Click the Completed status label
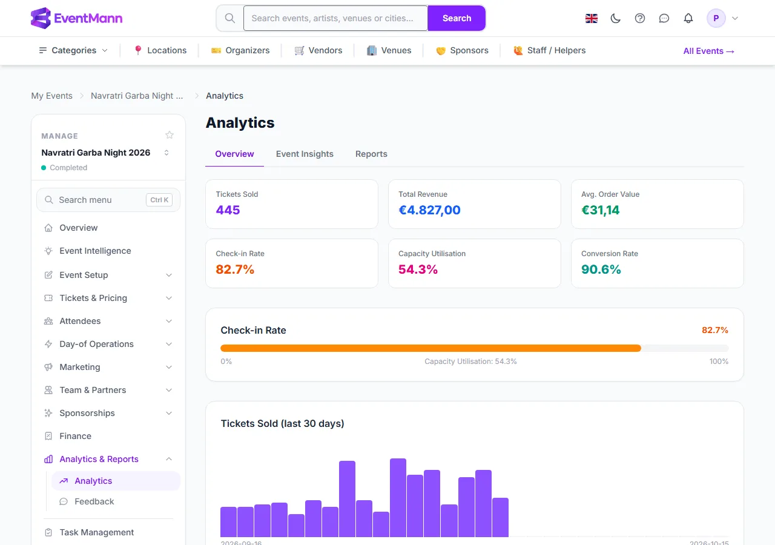Screen dimensions: 775x545 coord(68,168)
